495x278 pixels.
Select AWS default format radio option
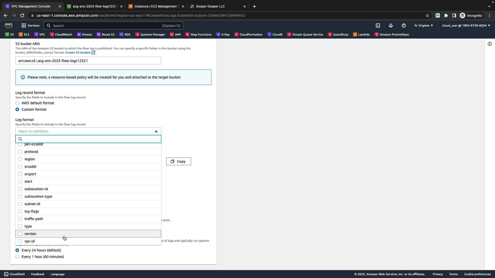pyautogui.click(x=17, y=103)
